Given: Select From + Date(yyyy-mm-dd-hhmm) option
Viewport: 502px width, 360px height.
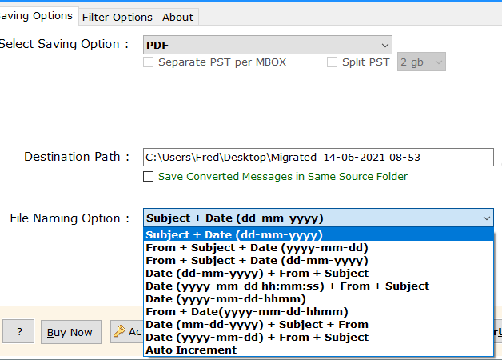Looking at the screenshot, I should coord(318,312).
